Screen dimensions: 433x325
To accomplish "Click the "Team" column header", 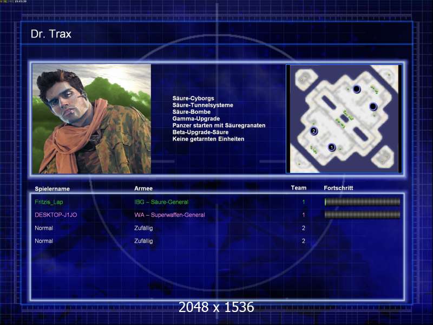I will tap(299, 188).
